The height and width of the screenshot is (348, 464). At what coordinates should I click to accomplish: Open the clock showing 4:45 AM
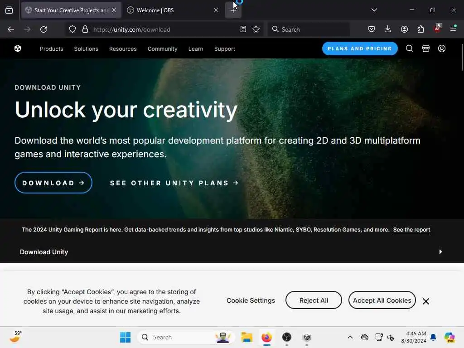pyautogui.click(x=414, y=337)
